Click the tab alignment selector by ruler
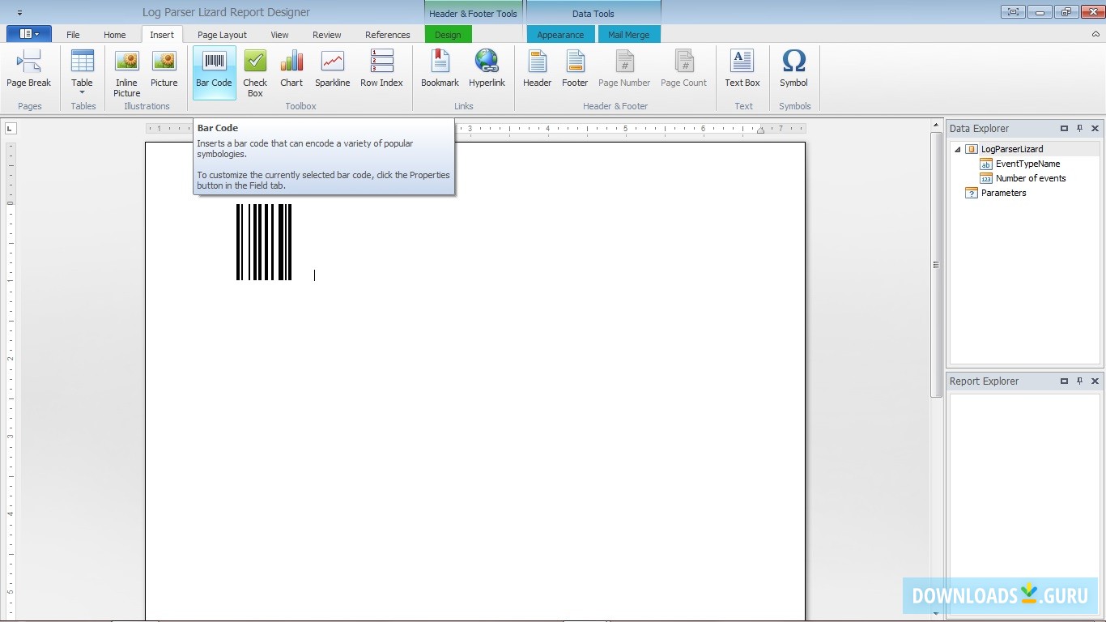The width and height of the screenshot is (1106, 622). tap(11, 128)
